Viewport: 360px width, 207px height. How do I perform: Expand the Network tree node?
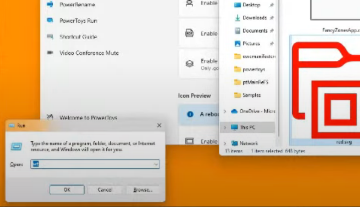click(x=225, y=143)
